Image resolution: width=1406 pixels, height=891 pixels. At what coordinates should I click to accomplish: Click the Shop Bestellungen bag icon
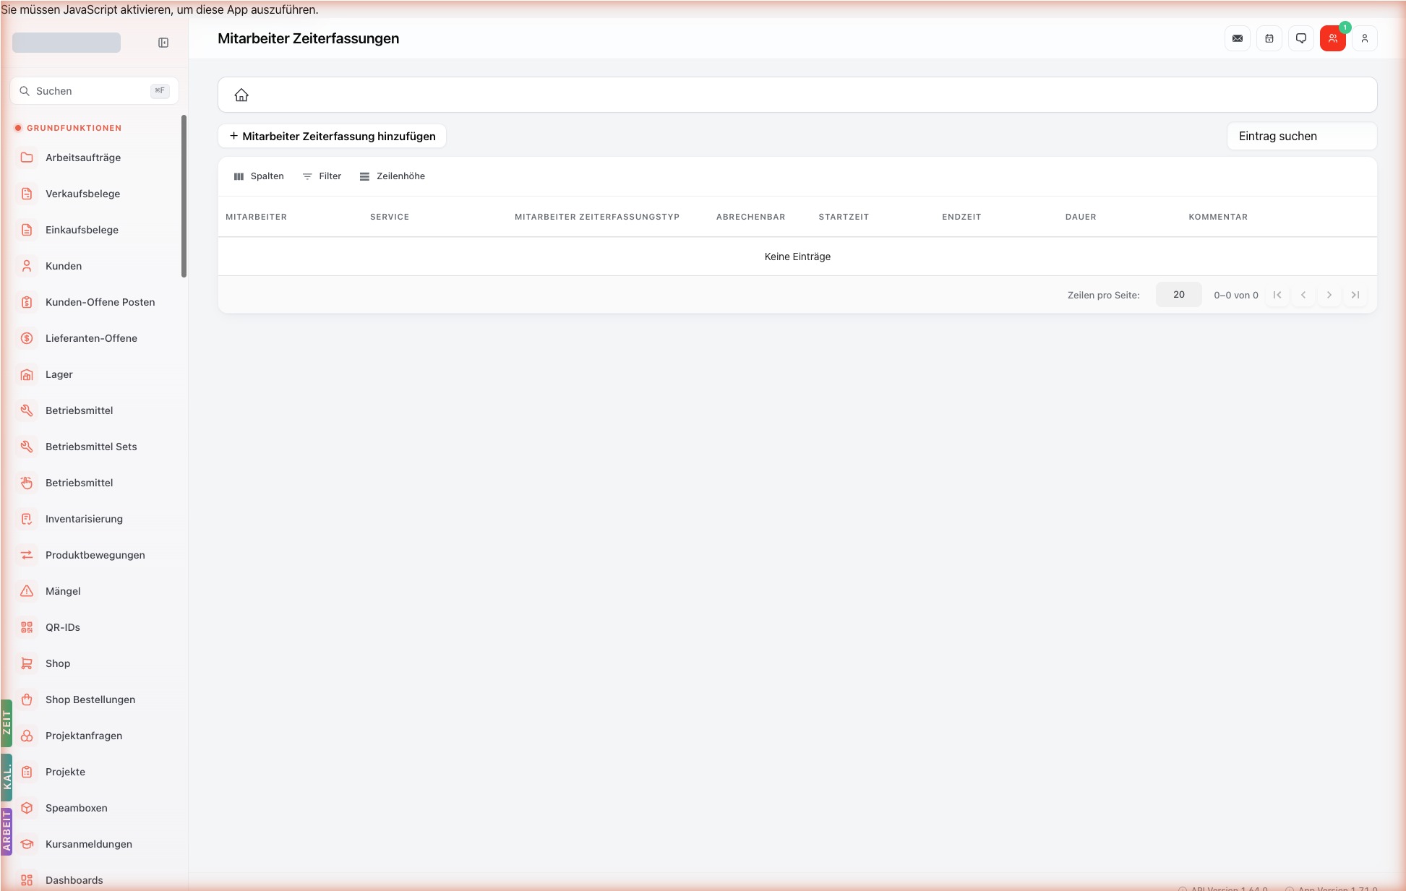pyautogui.click(x=27, y=700)
